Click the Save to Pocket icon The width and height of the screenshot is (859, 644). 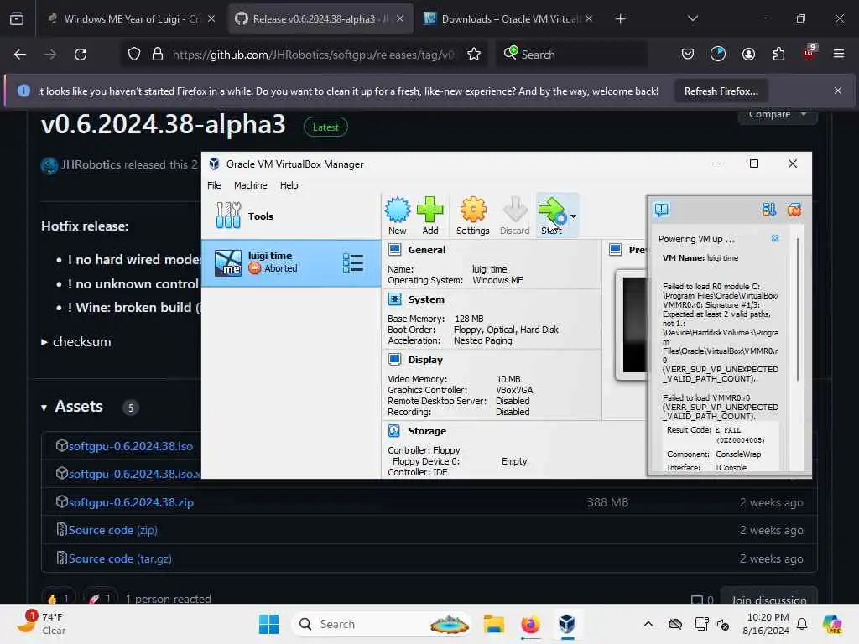click(x=688, y=54)
